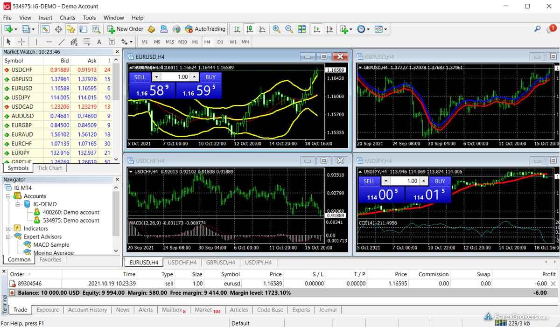560x327 pixels.
Task: Click the BUY button on EURUSD chart
Action: tap(210, 77)
